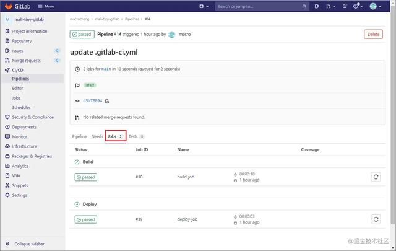Open Monitor in sidebar
The image size is (396, 251).
coord(19,137)
